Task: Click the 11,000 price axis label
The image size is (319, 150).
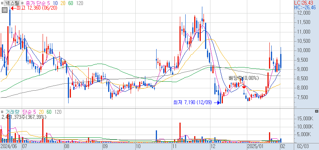Action: (x=303, y=32)
